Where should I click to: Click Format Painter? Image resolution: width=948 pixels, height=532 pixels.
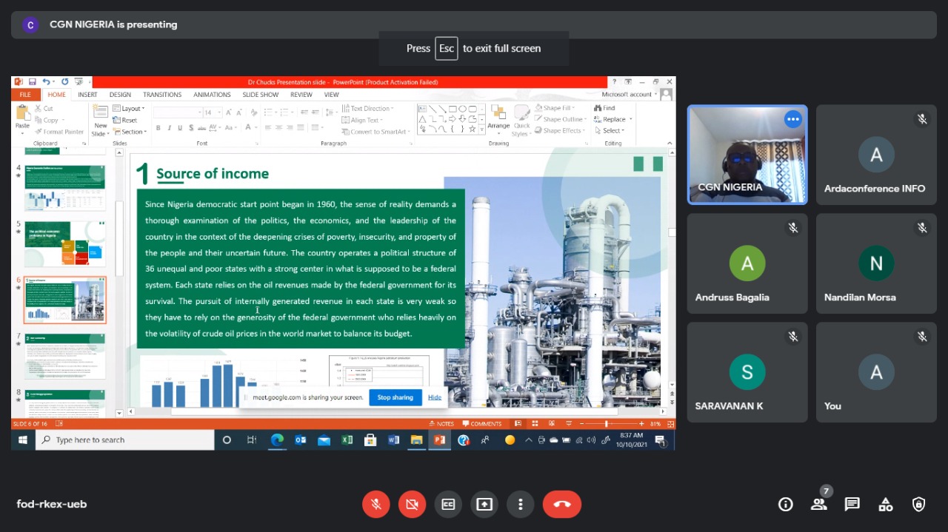coord(59,132)
